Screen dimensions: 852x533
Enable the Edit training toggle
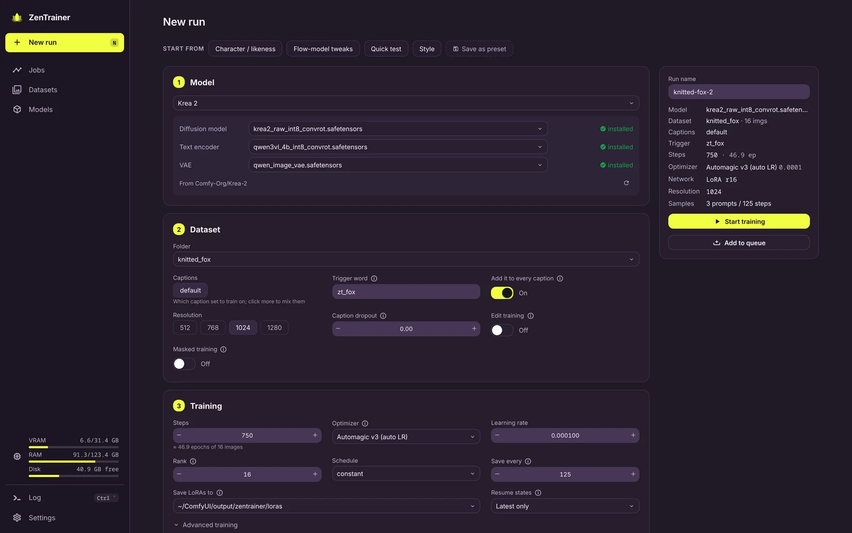tap(502, 330)
